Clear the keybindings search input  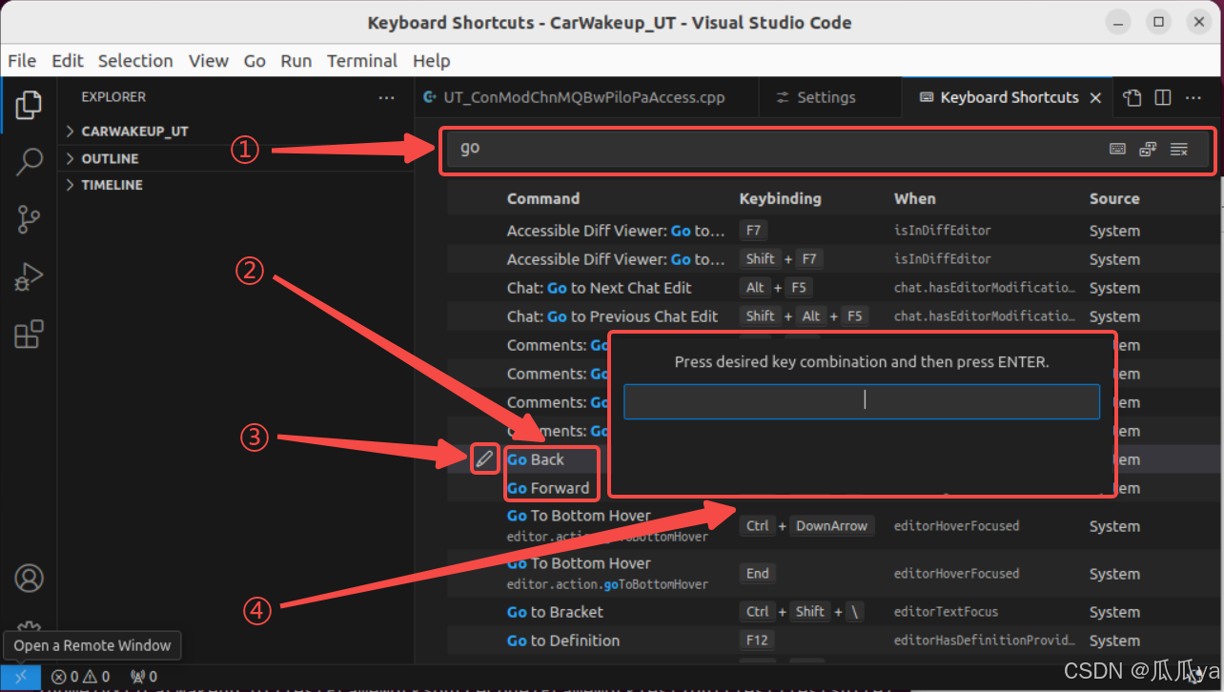pos(1179,149)
